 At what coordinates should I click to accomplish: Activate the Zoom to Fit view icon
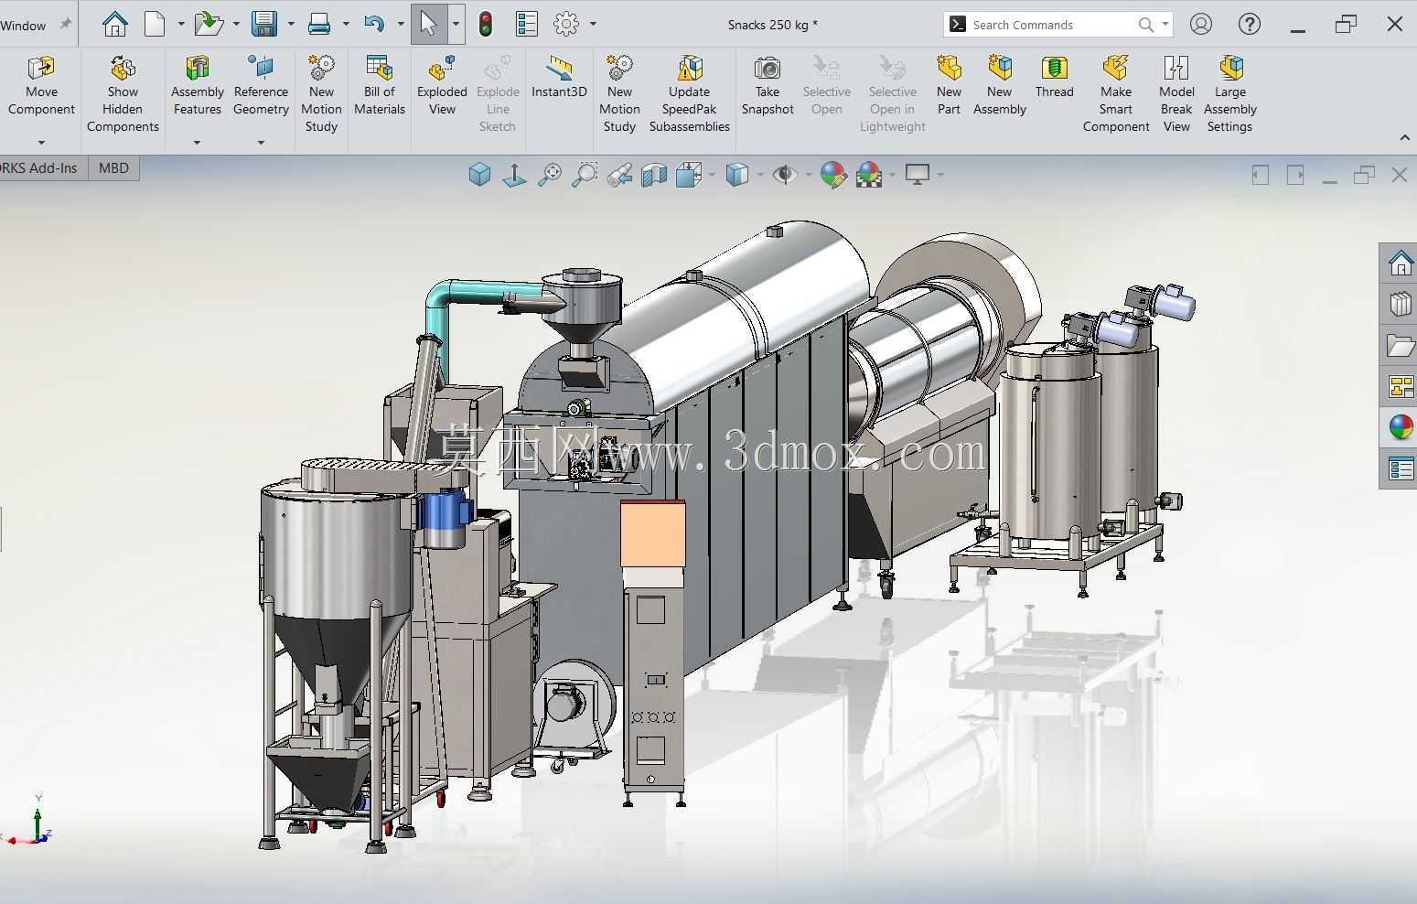click(549, 174)
